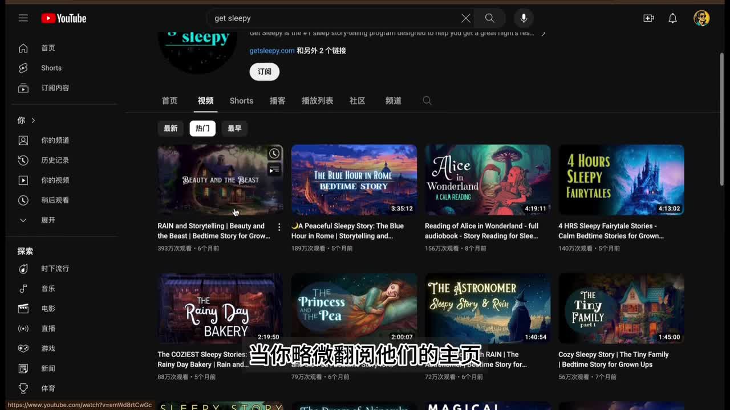This screenshot has height=410, width=730.
Task: Switch to the Shorts channel tab
Action: [x=241, y=101]
